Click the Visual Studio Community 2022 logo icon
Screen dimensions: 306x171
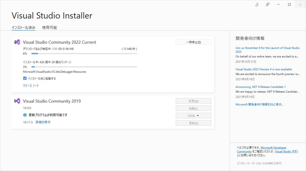coord(17,42)
